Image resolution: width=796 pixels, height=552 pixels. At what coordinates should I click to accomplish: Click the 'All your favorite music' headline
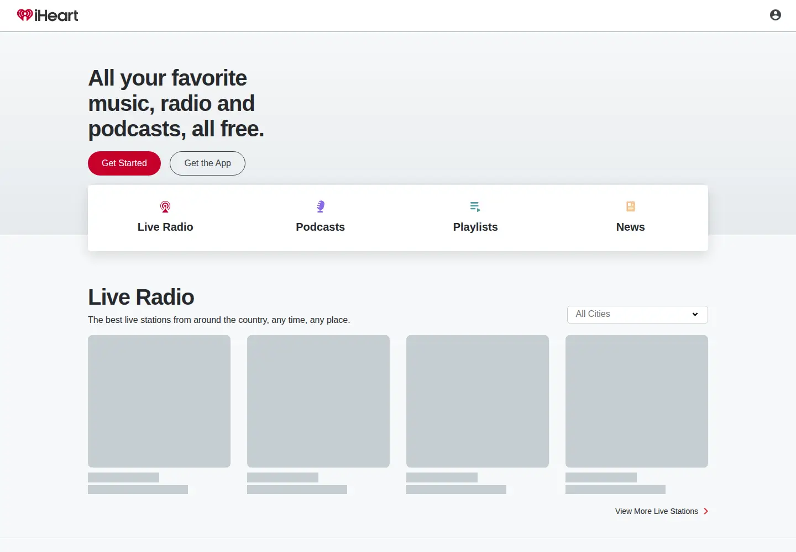point(176,103)
